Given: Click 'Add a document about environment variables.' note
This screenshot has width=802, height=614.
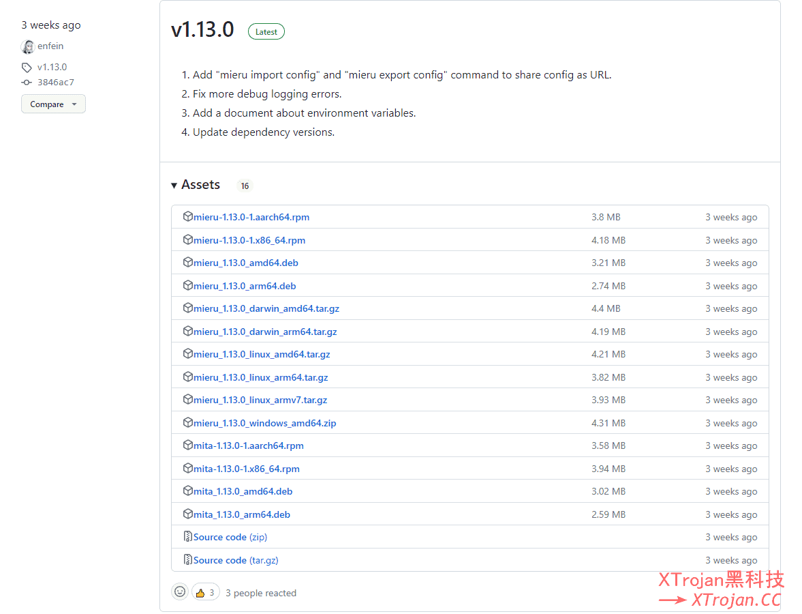Looking at the screenshot, I should (x=305, y=113).
